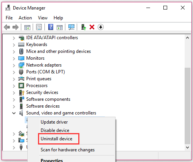Collapse Sound, video and game controllers
The image size is (193, 162).
14,113
